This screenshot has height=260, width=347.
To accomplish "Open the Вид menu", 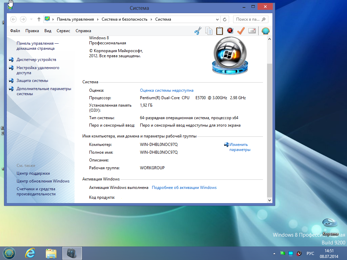I will pyautogui.click(x=48, y=31).
